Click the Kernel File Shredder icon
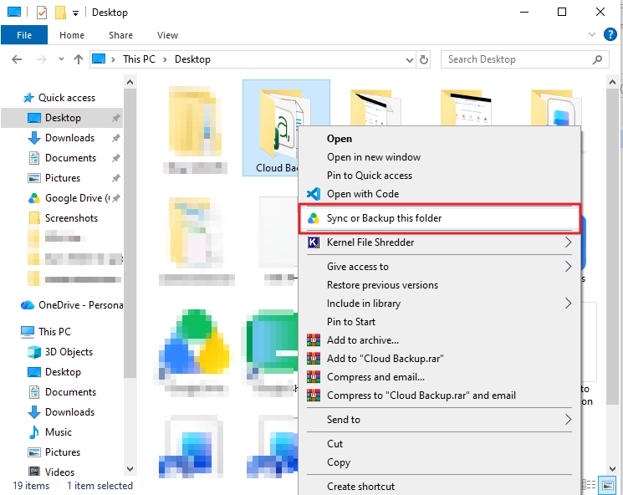Viewport: 623px width, 495px height. [x=314, y=242]
